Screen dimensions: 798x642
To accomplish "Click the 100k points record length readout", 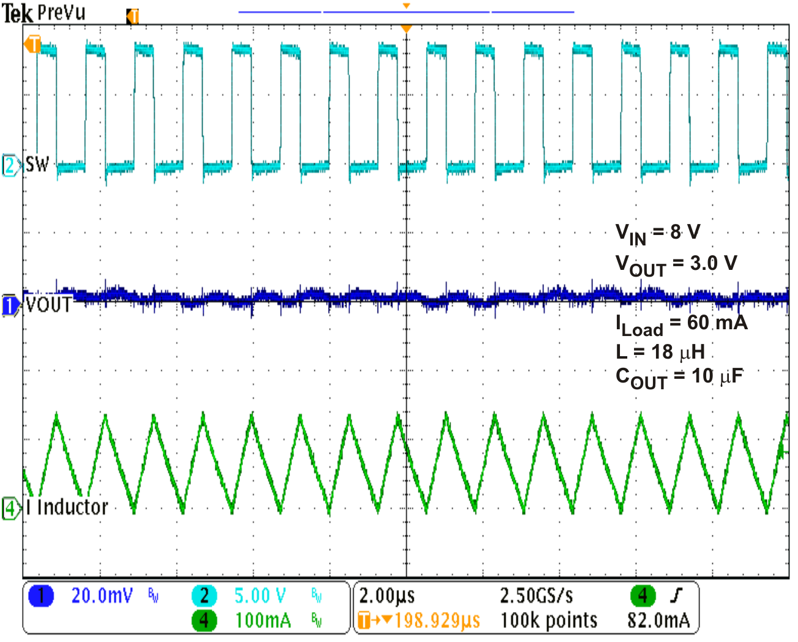I will click(548, 621).
